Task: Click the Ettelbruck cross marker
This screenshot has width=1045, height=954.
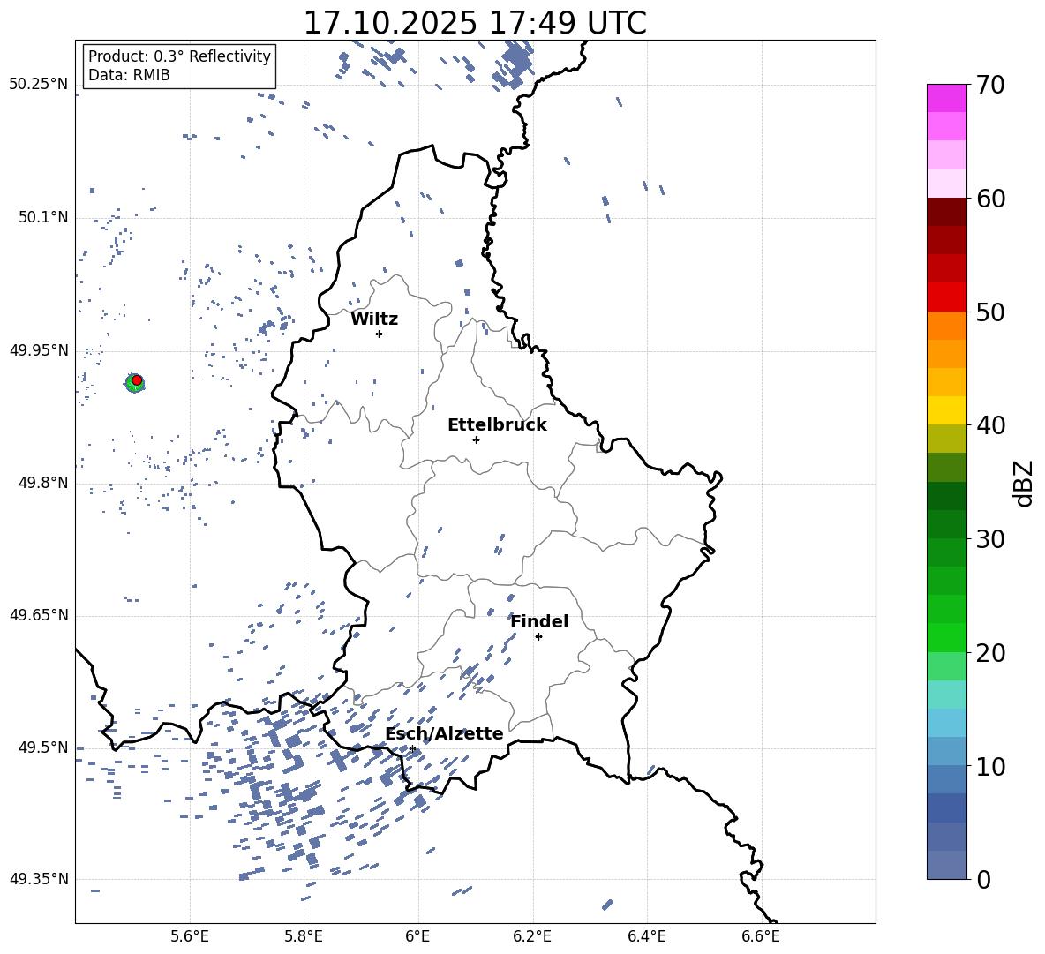Action: [x=476, y=439]
